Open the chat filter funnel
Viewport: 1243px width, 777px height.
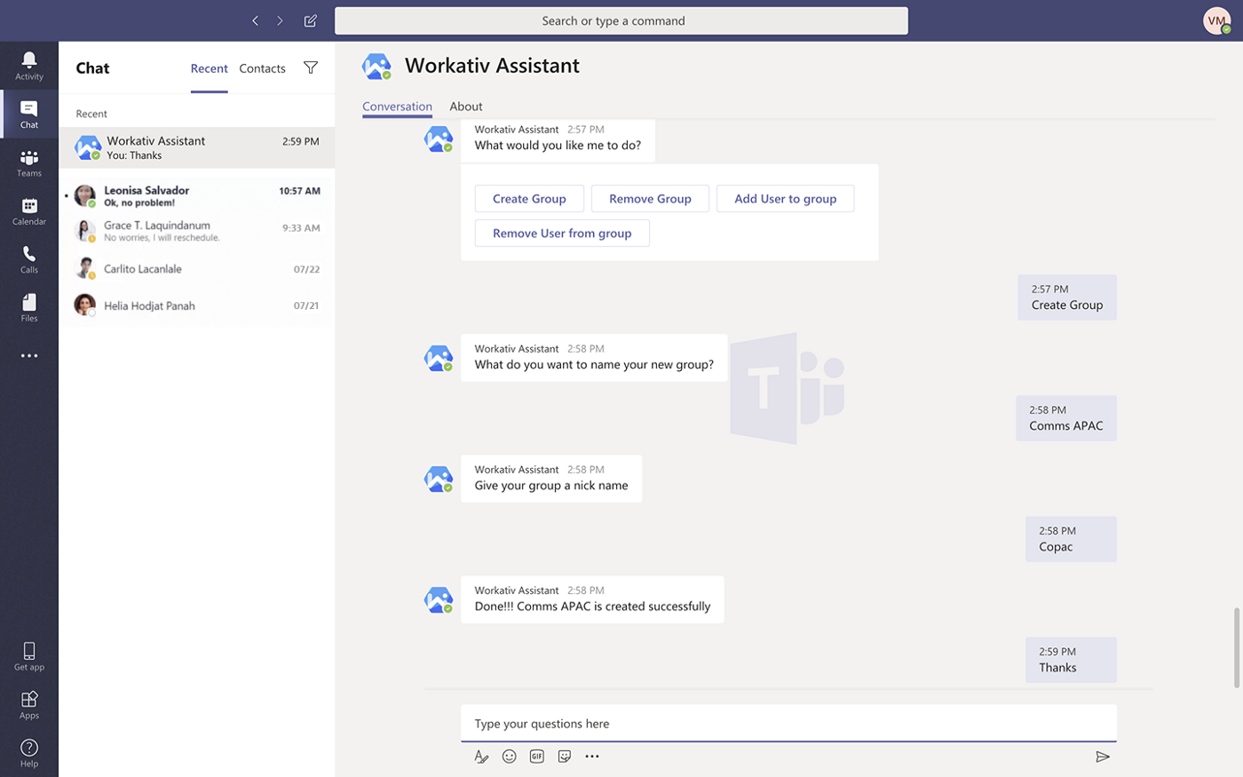click(x=311, y=67)
